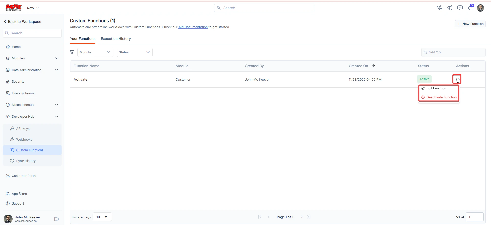Image resolution: width=491 pixels, height=225 pixels.
Task: Click the Customer module cell
Action: point(183,80)
